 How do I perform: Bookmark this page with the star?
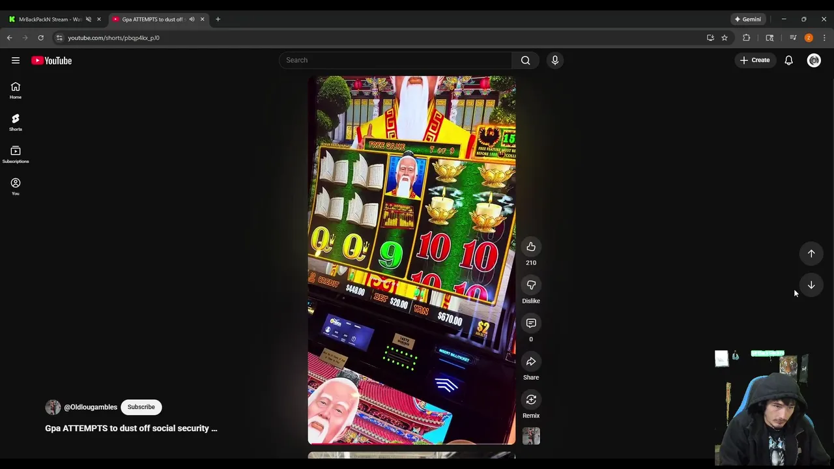[725, 38]
